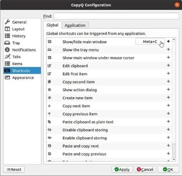Select the Tray icon in sidebar
182x176 pixels.
7,43
